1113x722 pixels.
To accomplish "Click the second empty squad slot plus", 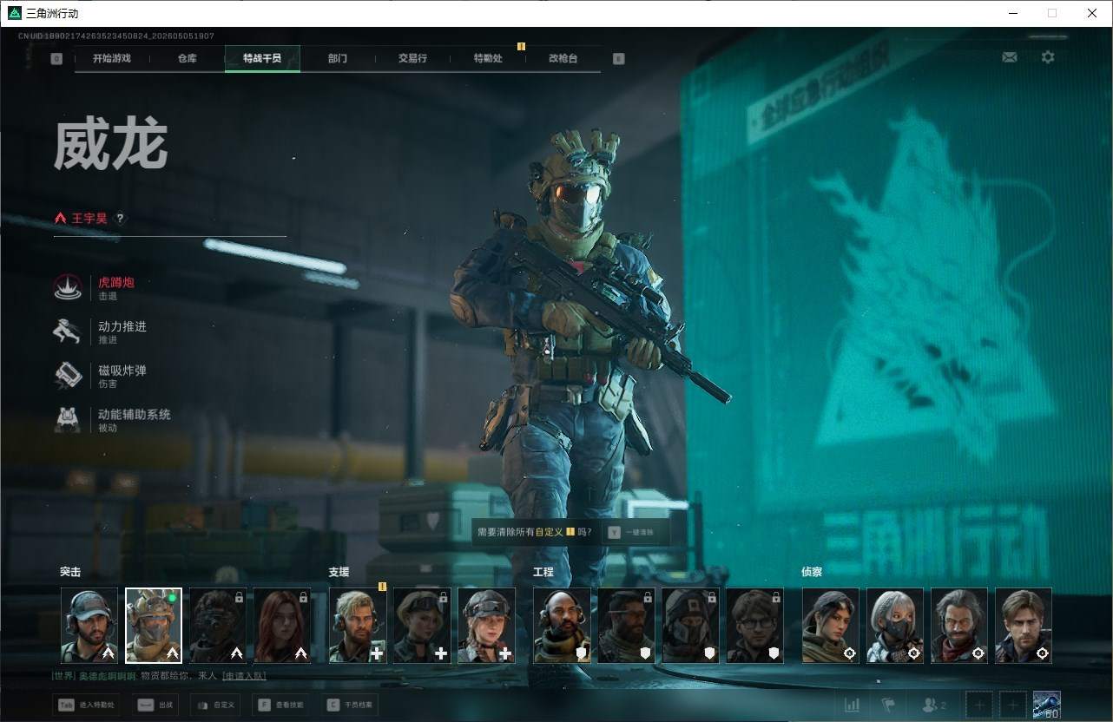I will point(1012,705).
